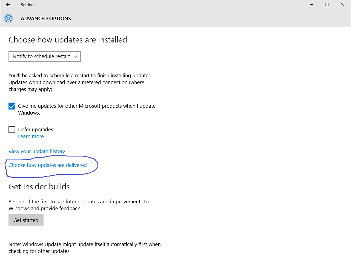This screenshot has height=259, width=351.
Task: Maximize the Settings window
Action: (x=327, y=5)
